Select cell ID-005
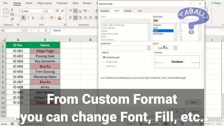The height and width of the screenshot is (126, 224). [18, 71]
